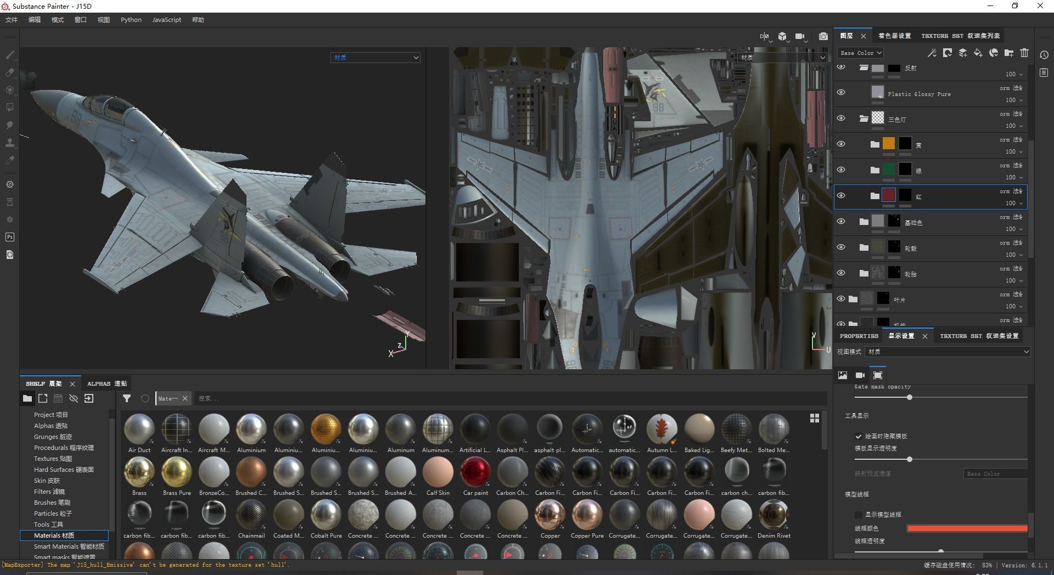Click the Photoshop export icon in left toolbar
This screenshot has width=1054, height=575.
point(9,237)
